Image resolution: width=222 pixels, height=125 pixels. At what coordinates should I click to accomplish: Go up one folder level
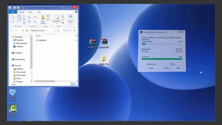click(23, 31)
